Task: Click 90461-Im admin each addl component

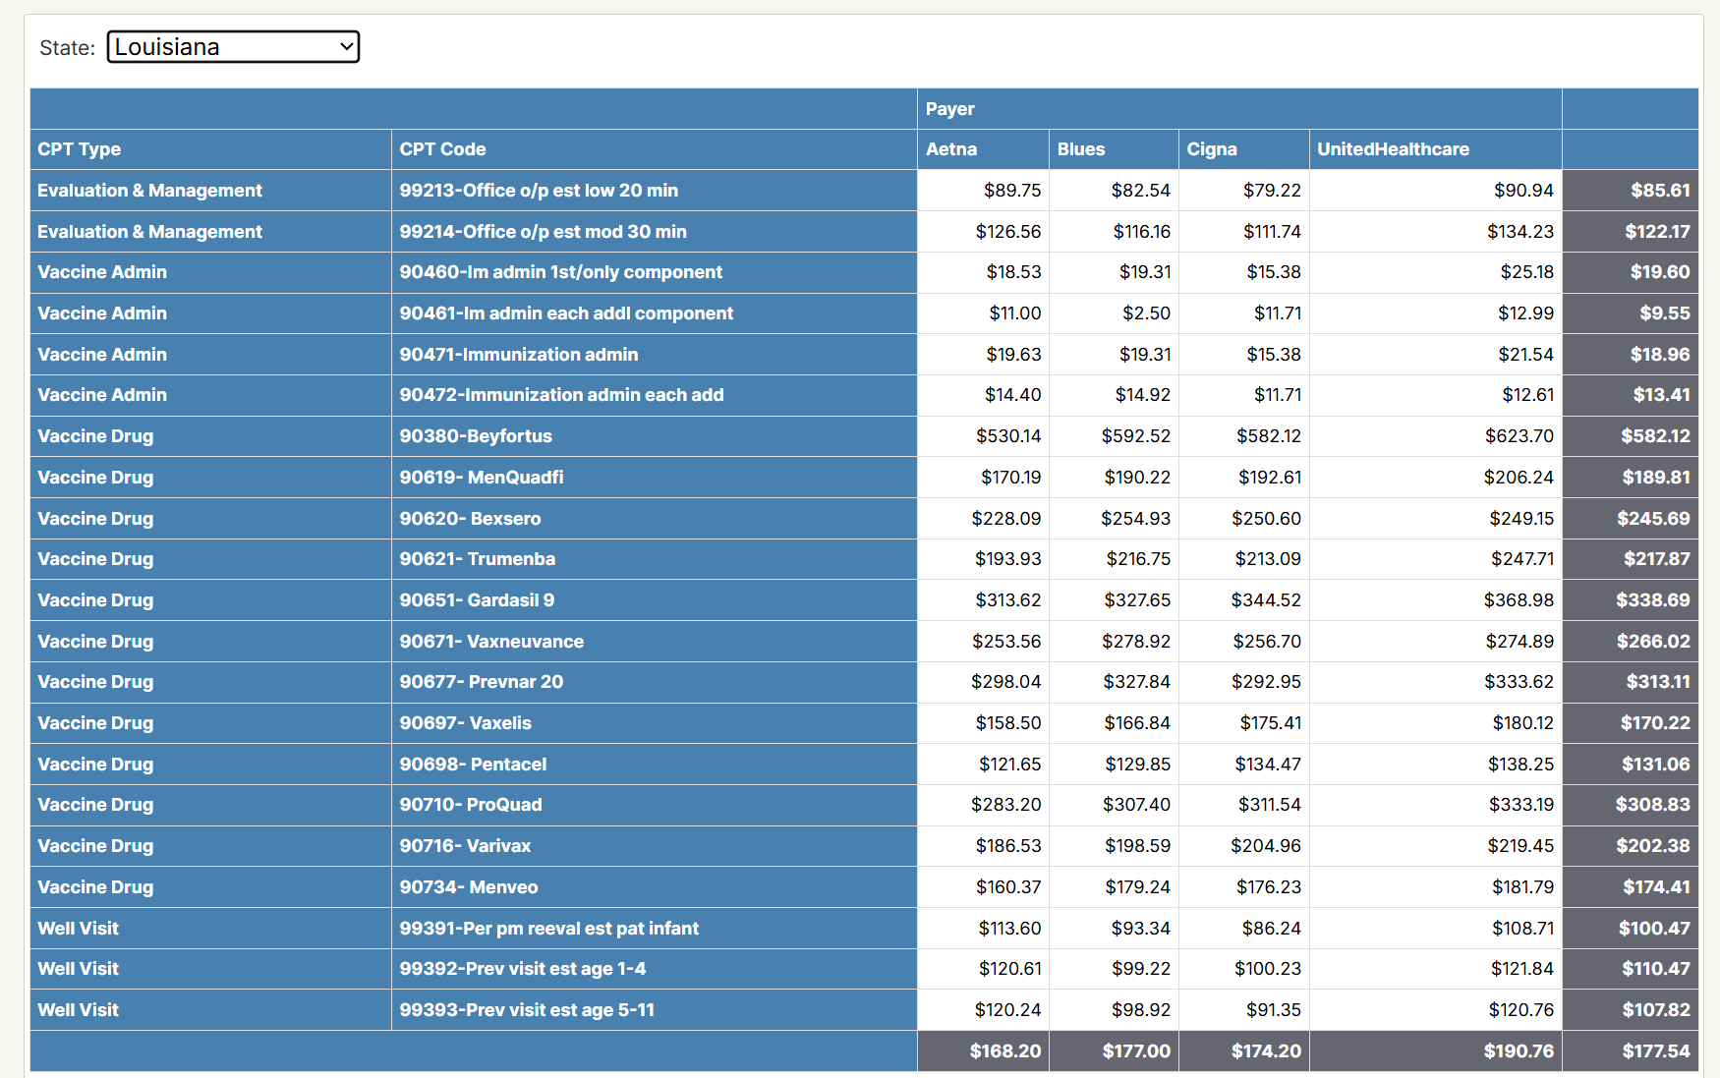Action: pyautogui.click(x=655, y=313)
